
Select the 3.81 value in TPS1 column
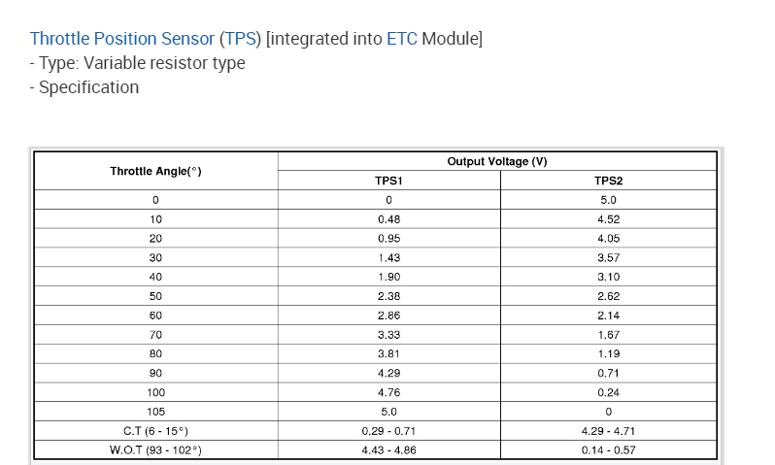pyautogui.click(x=388, y=354)
